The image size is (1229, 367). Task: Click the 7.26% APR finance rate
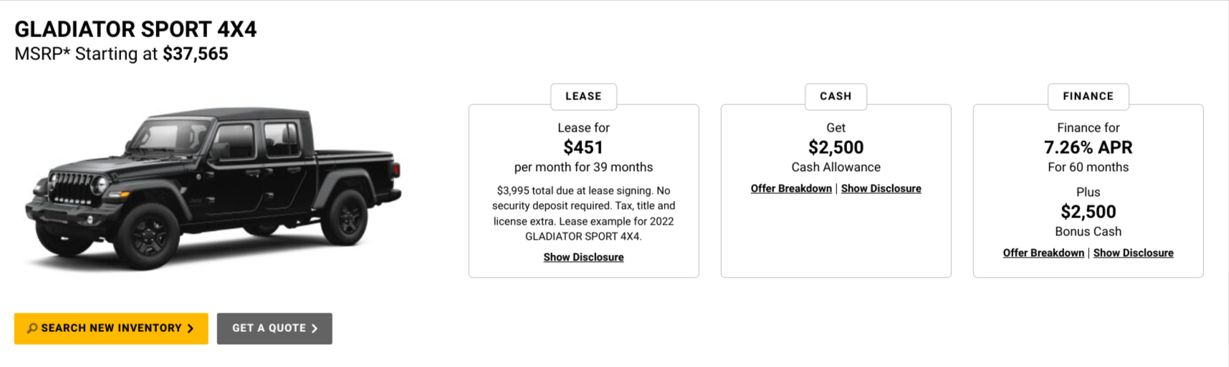coord(1088,148)
